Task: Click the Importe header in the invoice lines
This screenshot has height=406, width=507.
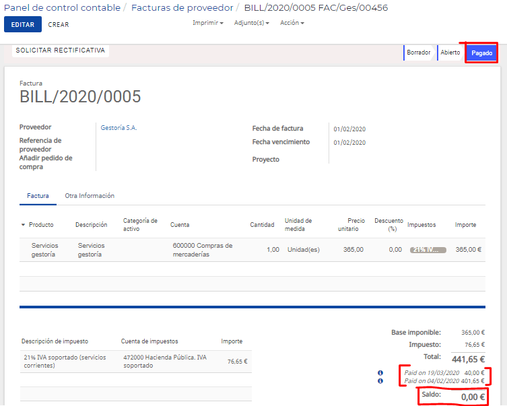Action: pos(465,225)
